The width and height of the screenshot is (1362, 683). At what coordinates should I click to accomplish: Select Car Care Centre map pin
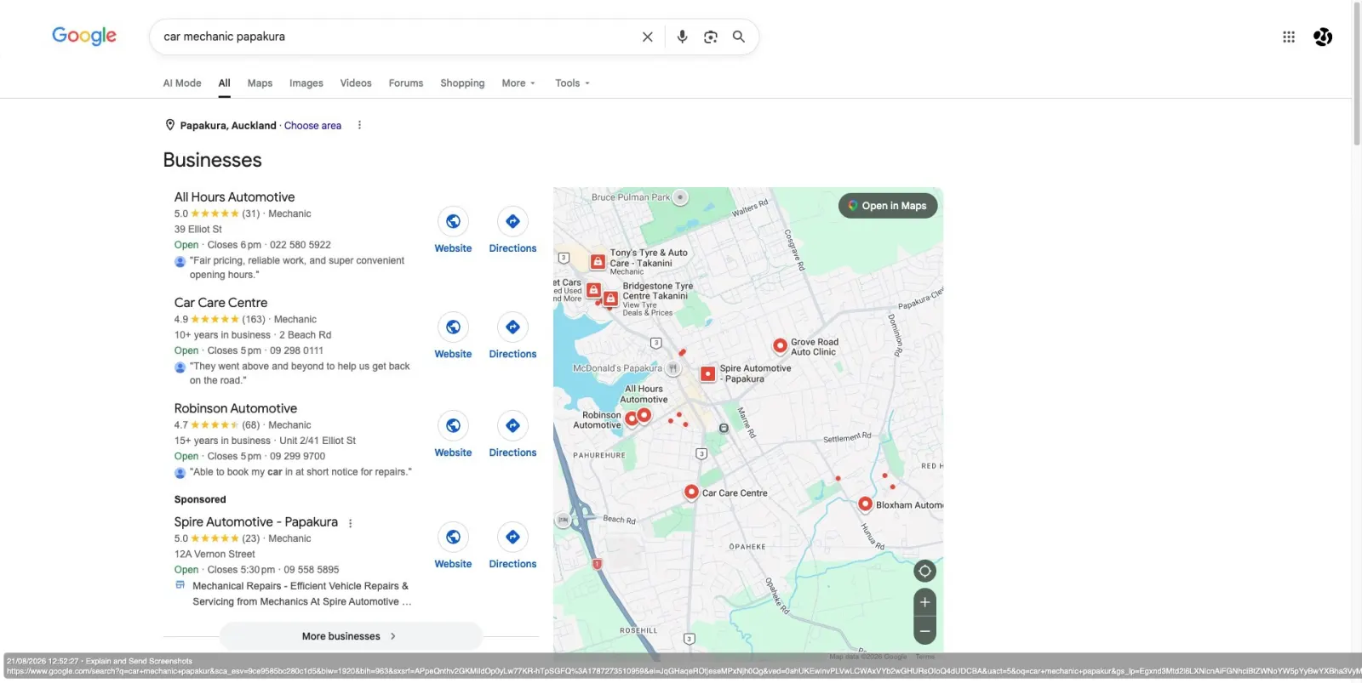coord(691,492)
